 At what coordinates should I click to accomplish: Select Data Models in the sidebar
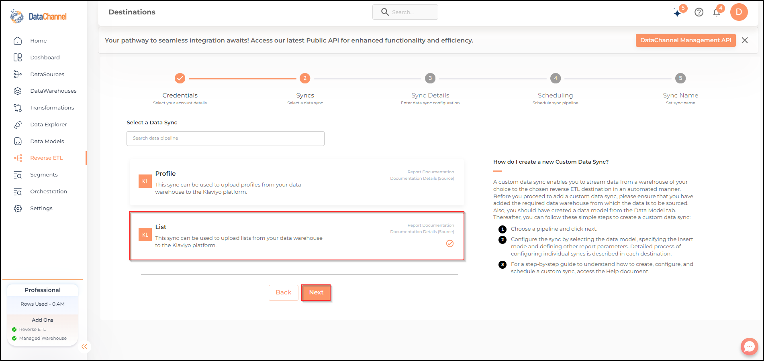coord(47,141)
